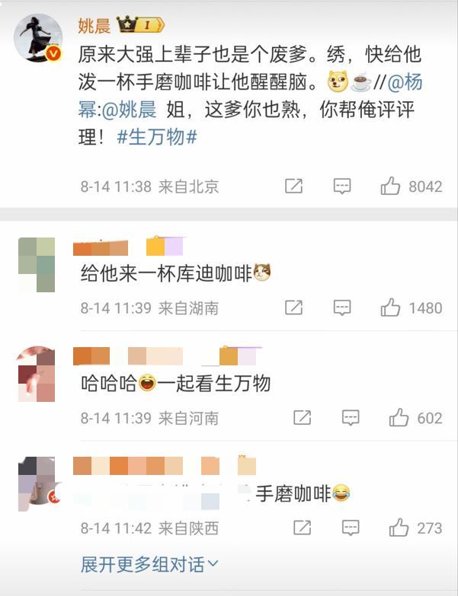Open 姚晨's profile avatar
The height and width of the screenshot is (596, 458).
tap(38, 37)
